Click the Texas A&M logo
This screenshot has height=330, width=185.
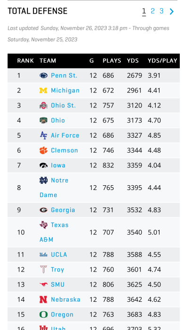coord(43,225)
